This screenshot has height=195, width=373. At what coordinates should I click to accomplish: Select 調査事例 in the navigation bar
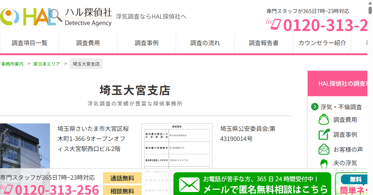click(147, 43)
